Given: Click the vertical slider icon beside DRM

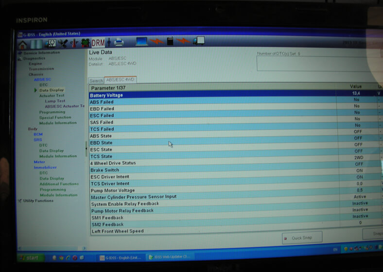Looking at the screenshot, I should click(x=109, y=42).
